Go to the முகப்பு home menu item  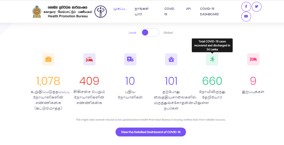point(119,9)
